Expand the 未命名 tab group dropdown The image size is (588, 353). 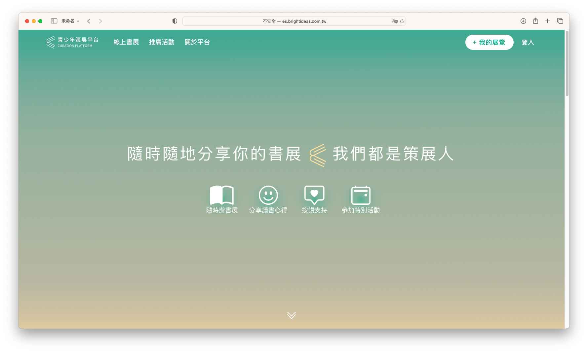tap(70, 21)
